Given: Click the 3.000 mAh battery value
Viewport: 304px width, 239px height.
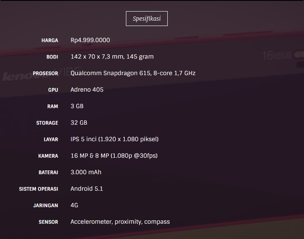Looking at the screenshot, I should (x=86, y=172).
